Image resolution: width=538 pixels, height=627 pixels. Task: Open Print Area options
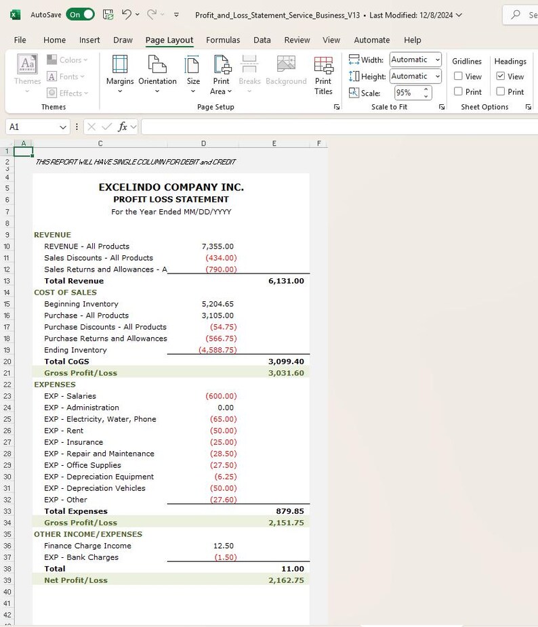coord(221,74)
